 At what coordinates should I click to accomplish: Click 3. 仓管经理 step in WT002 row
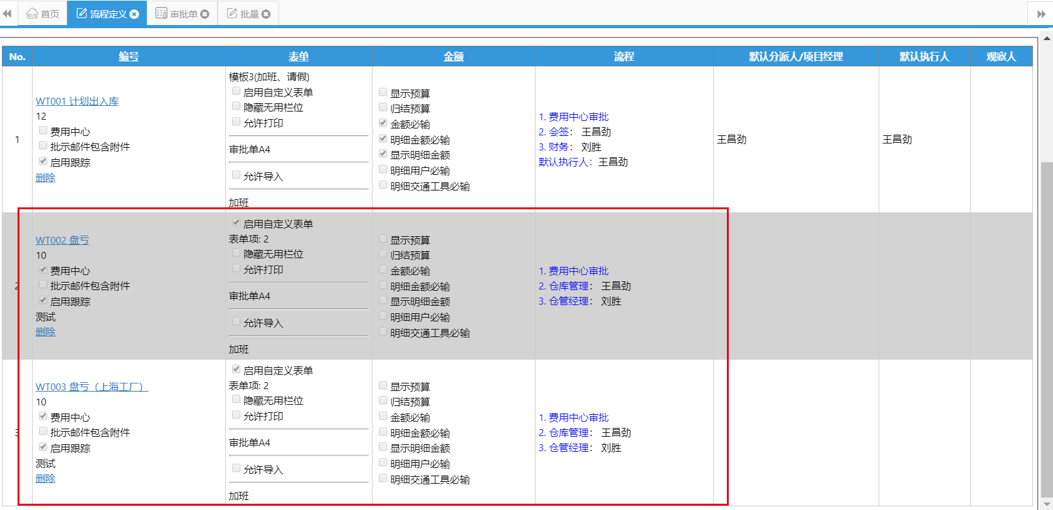click(x=564, y=301)
